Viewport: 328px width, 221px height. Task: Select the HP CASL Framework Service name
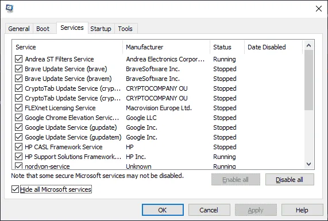point(64,147)
